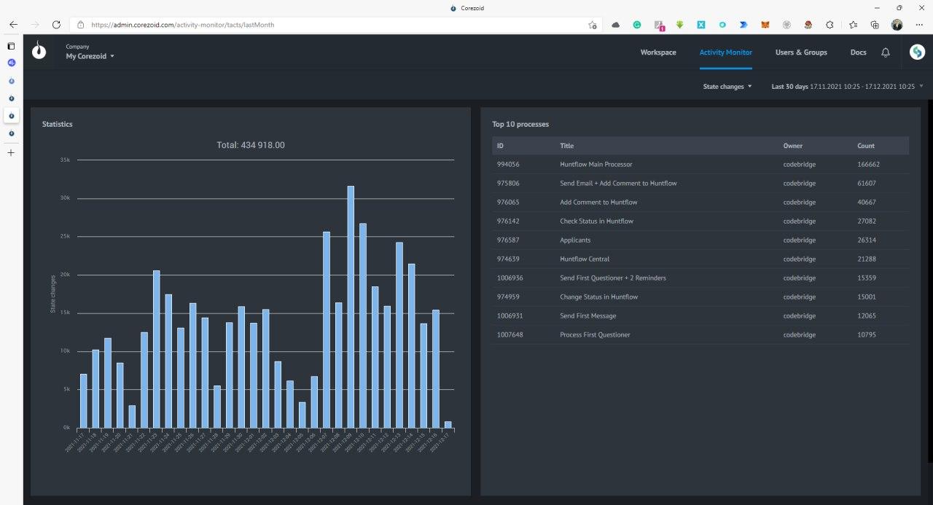The width and height of the screenshot is (933, 505).
Task: Reload the page with the refresh icon
Action: point(56,24)
